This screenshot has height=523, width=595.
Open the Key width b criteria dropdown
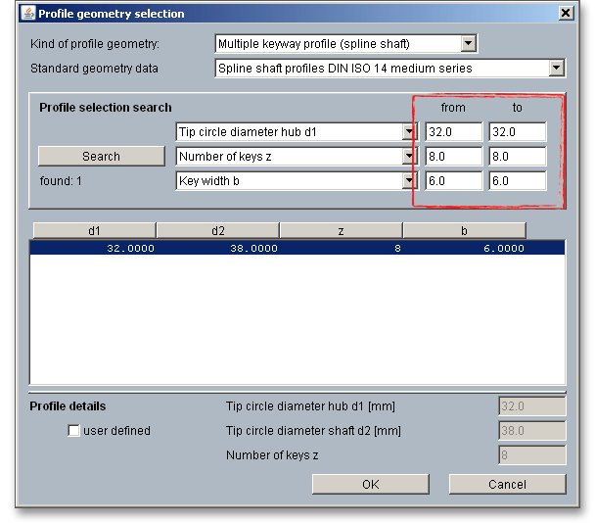click(409, 181)
